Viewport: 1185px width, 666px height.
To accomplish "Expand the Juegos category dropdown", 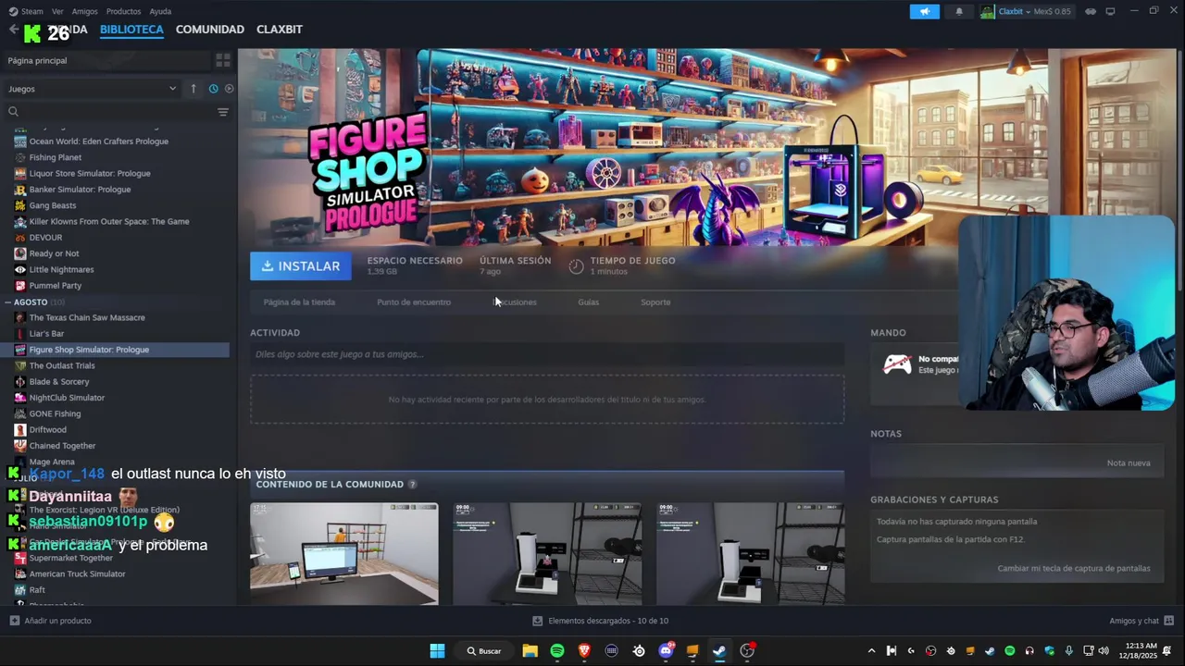I will [x=92, y=89].
